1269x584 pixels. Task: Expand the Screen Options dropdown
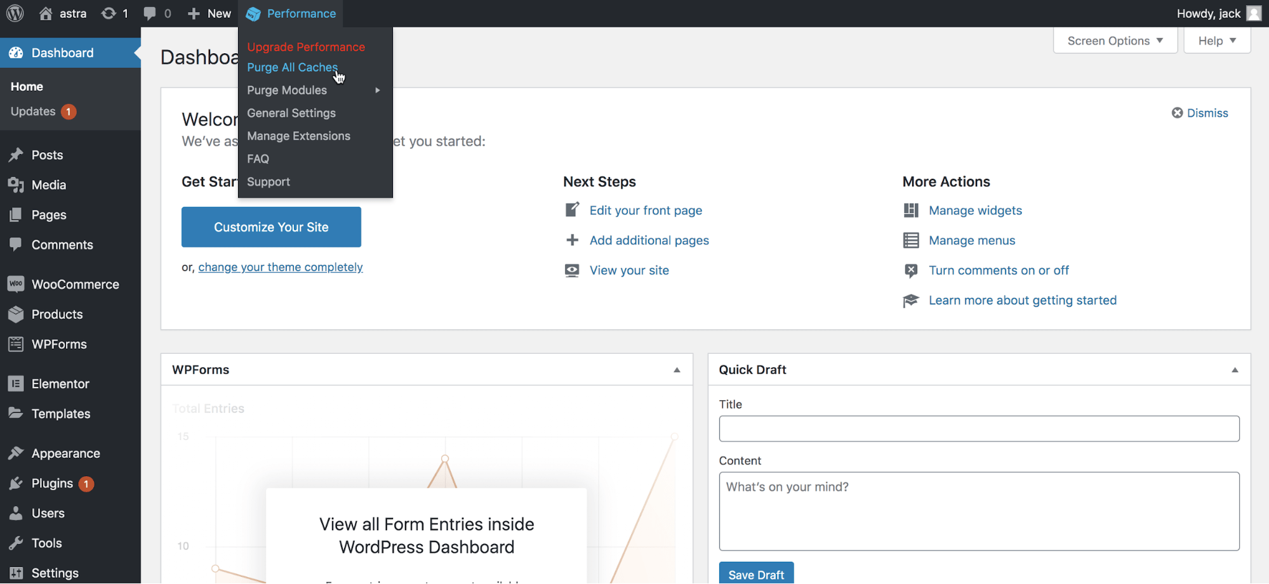click(1115, 41)
